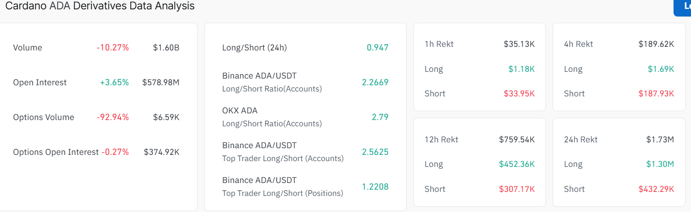Select the Open Interest +3.65% change

[x=115, y=83]
